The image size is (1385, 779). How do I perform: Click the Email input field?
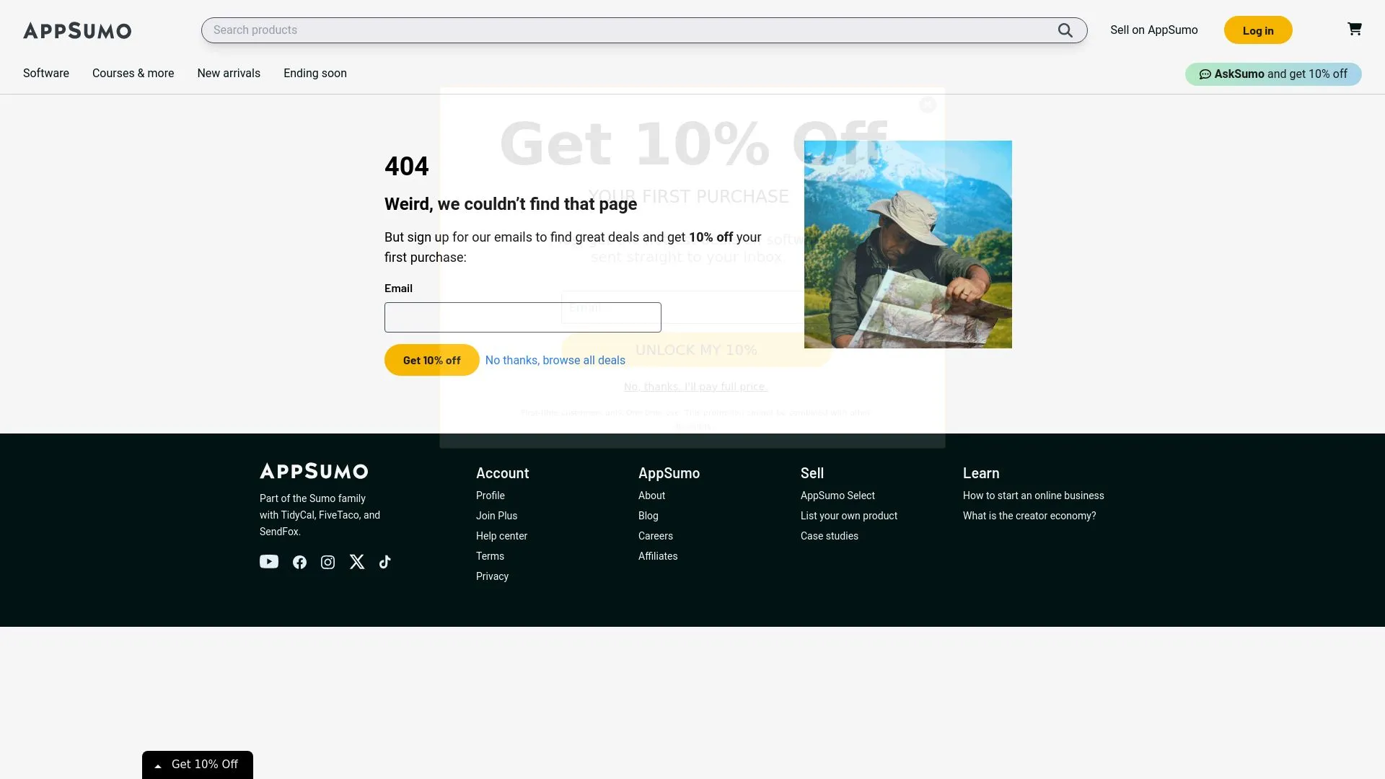(522, 317)
